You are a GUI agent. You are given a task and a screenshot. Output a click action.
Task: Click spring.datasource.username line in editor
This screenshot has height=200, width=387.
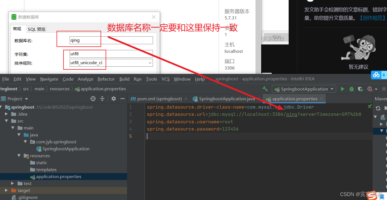pyautogui.click(x=190, y=122)
